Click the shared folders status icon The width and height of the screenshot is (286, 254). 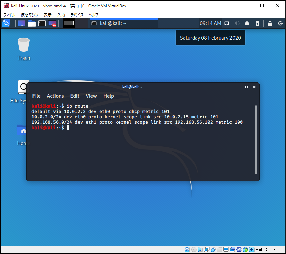tap(219, 250)
